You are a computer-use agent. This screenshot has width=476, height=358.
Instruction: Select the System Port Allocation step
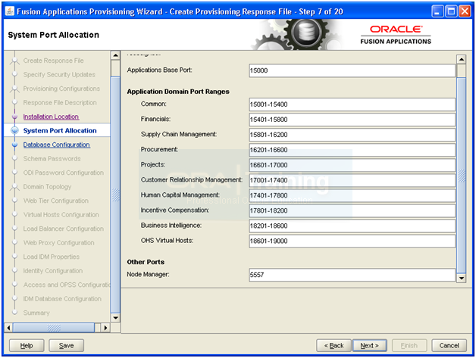[60, 131]
